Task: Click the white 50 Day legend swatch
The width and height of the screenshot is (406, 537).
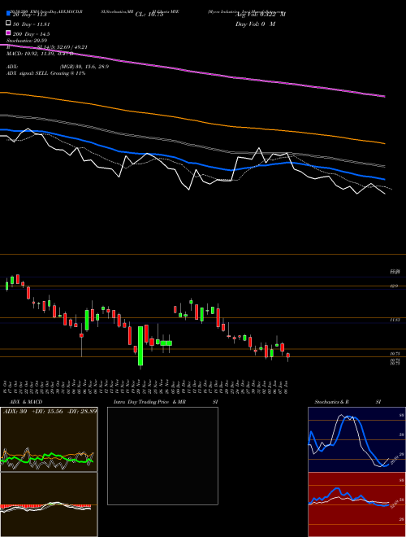Action: (8, 24)
